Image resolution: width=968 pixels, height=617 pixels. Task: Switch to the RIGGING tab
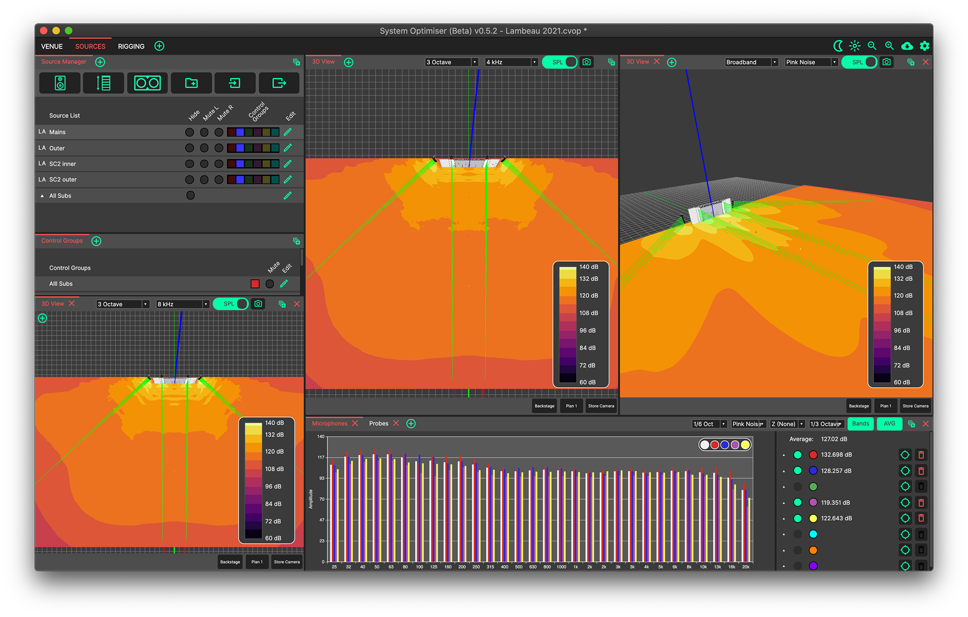point(131,46)
